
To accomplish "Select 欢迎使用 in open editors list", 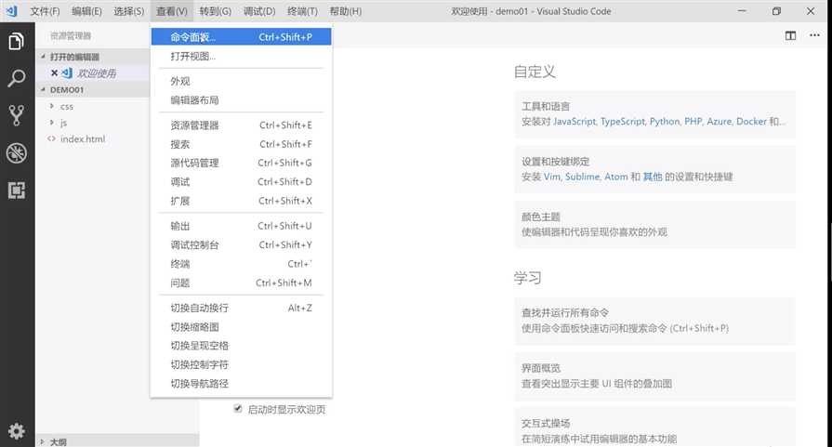I will (97, 73).
